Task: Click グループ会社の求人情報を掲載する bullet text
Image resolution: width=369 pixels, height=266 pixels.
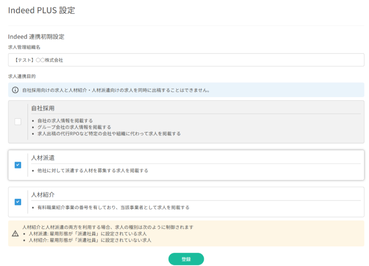Action: coord(75,127)
